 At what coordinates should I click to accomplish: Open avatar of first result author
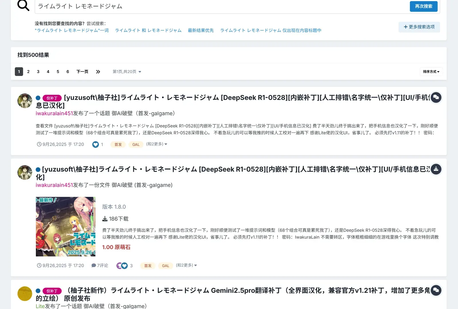point(25,101)
